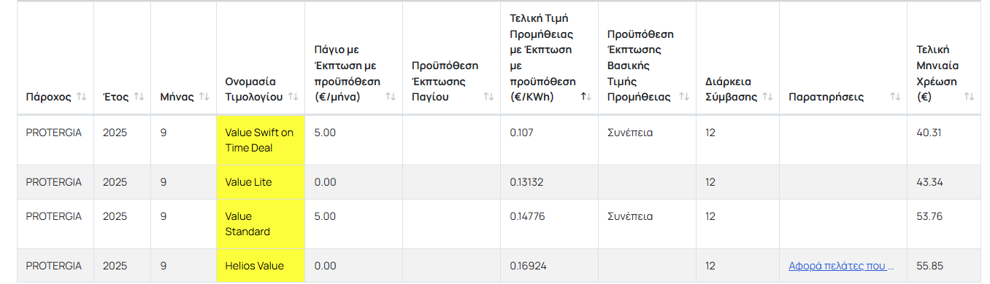
Task: Sort by Πάγιο με Έκπτωση column icon
Action: click(x=391, y=97)
